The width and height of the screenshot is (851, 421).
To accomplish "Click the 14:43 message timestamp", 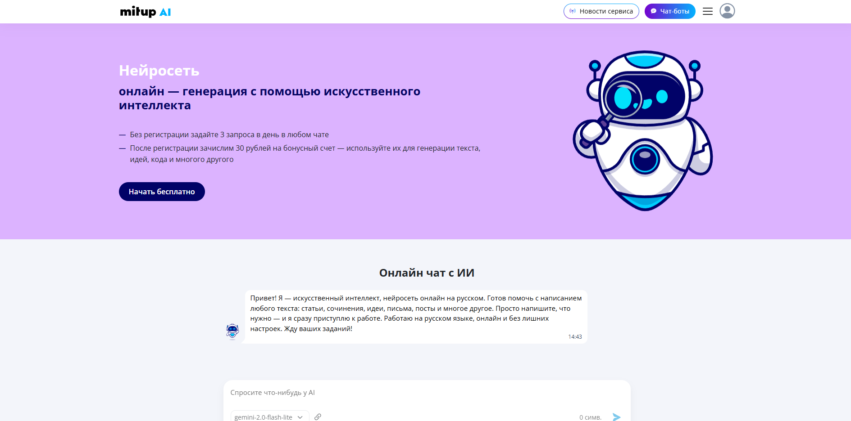I will coord(575,337).
